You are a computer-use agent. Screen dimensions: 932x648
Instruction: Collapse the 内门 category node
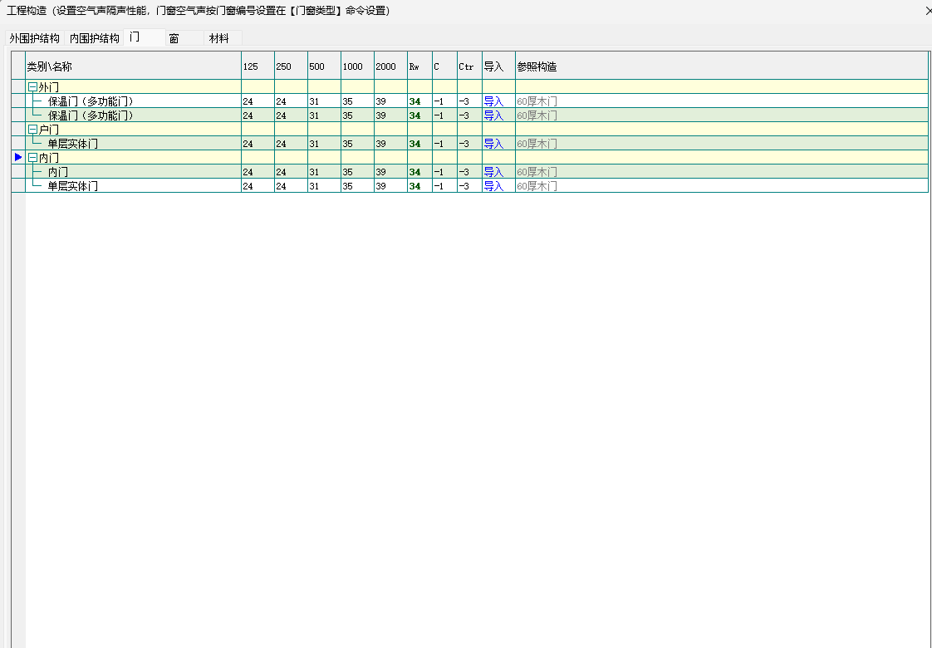[32, 158]
